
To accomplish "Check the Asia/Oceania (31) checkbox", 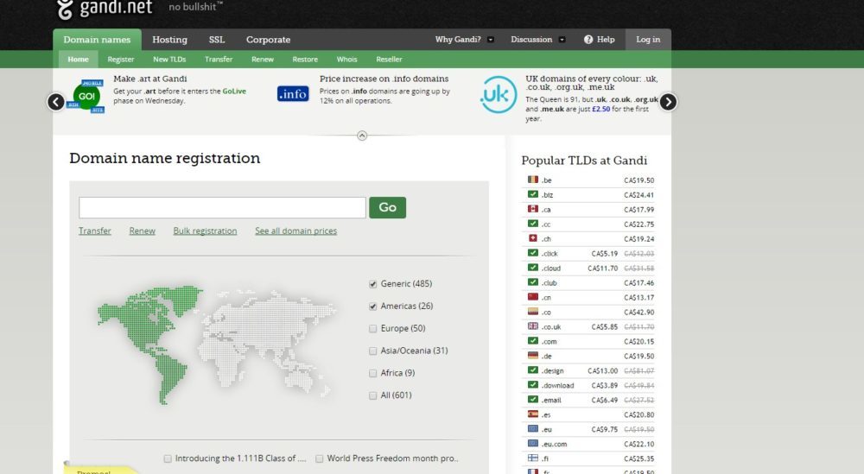I will point(373,351).
